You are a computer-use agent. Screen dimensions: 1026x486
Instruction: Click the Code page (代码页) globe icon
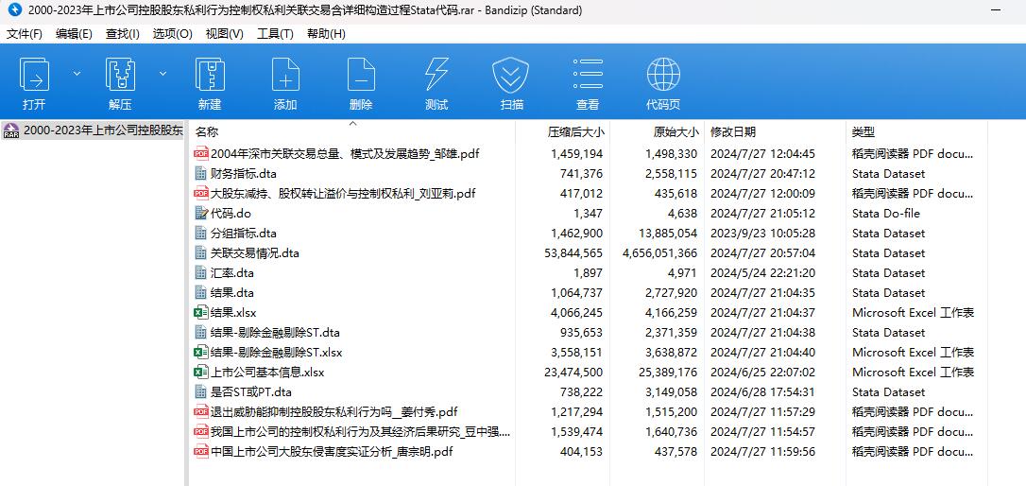663,74
